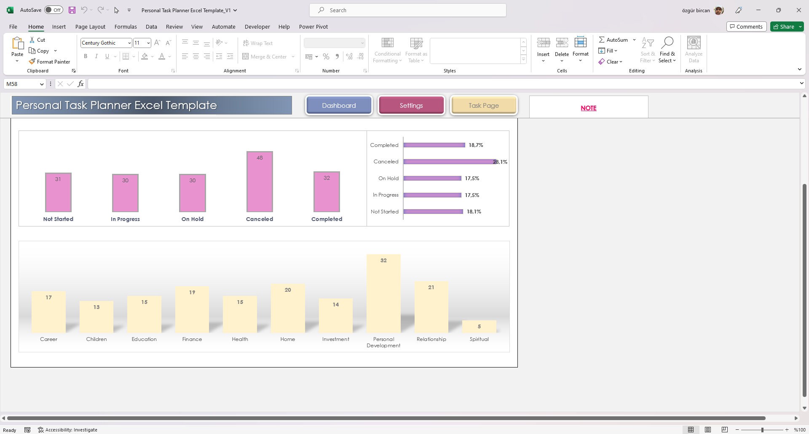Click Accessibility Investigate status icon

pyautogui.click(x=40, y=430)
